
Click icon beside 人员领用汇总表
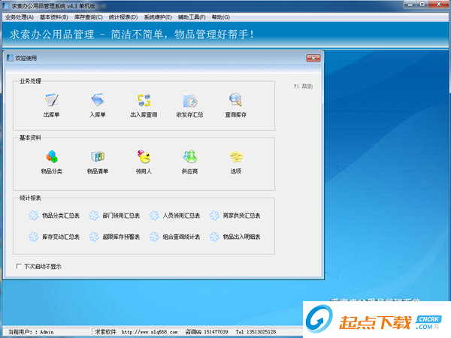tap(154, 216)
